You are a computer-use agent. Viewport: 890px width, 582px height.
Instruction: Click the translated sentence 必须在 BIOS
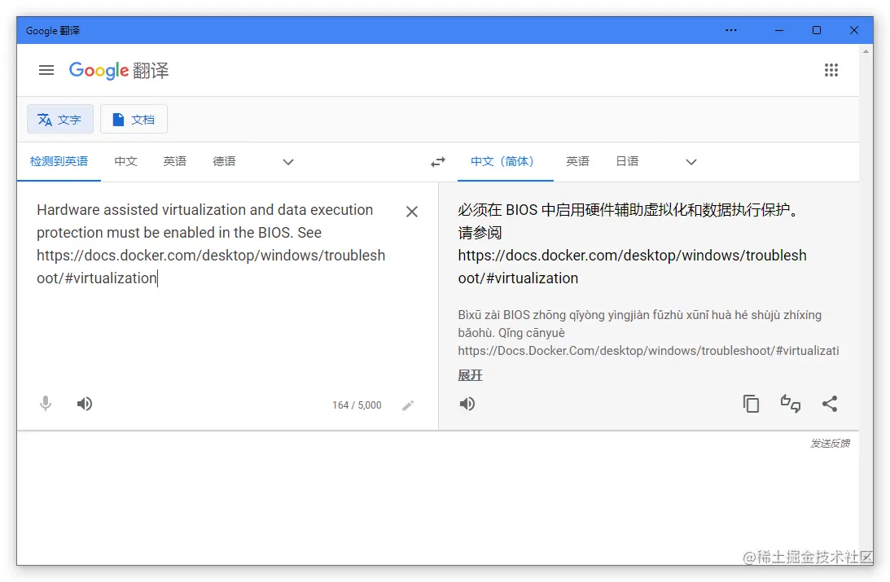click(x=629, y=210)
